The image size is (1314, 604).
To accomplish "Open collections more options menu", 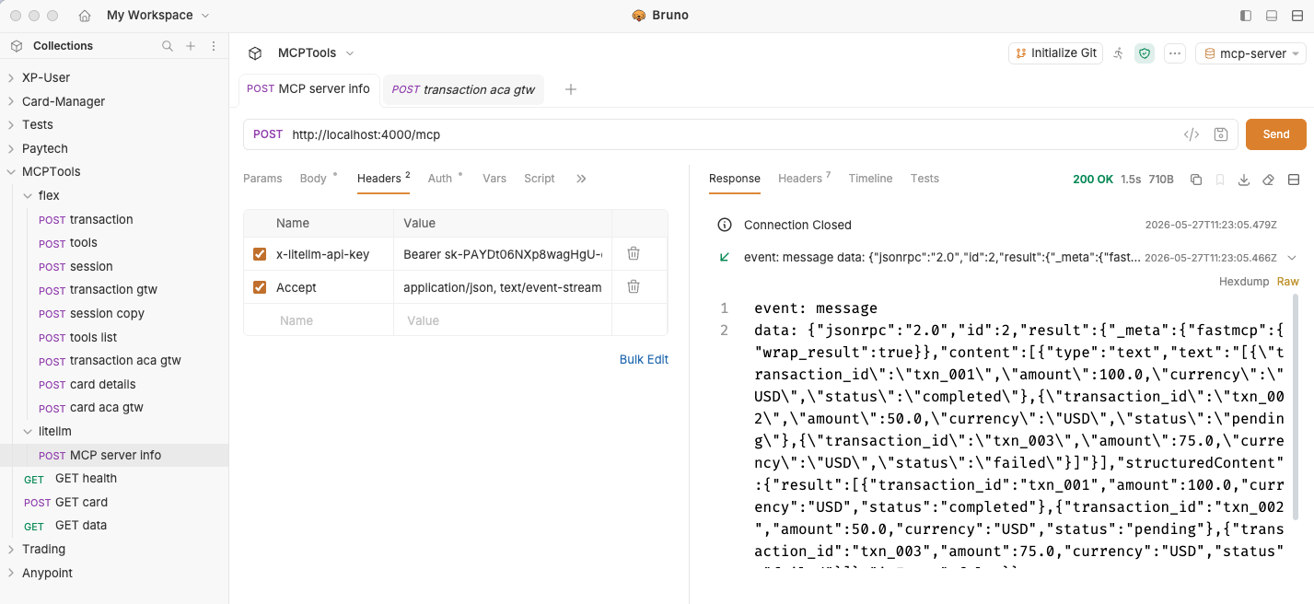I will coord(214,46).
